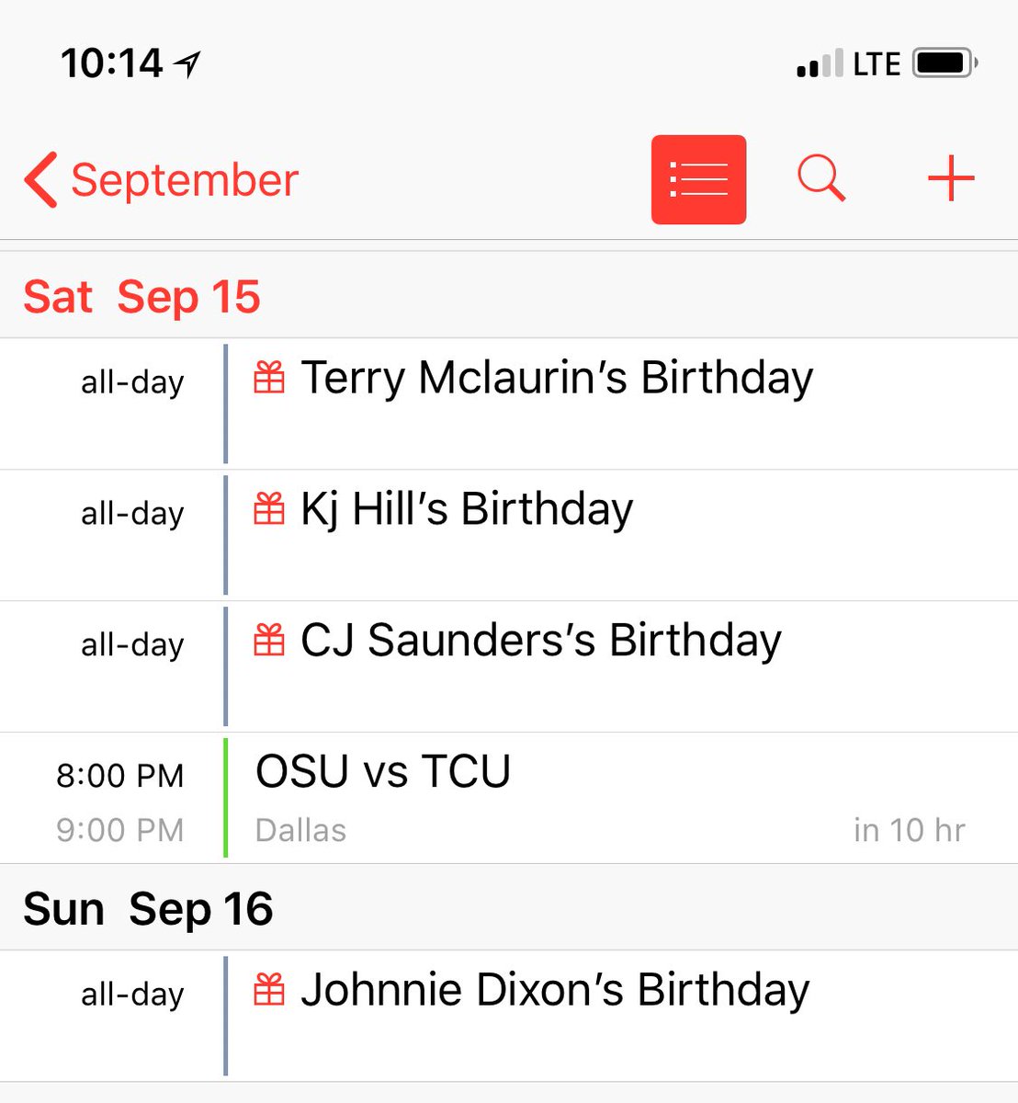Open Terry Mclaurin's Birthday event
The width and height of the screenshot is (1018, 1103).
point(557,378)
